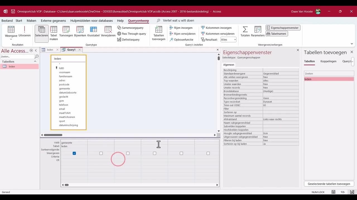Open the Parameters dialog

tap(258, 32)
